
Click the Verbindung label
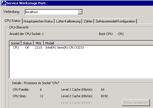coord(11,12)
